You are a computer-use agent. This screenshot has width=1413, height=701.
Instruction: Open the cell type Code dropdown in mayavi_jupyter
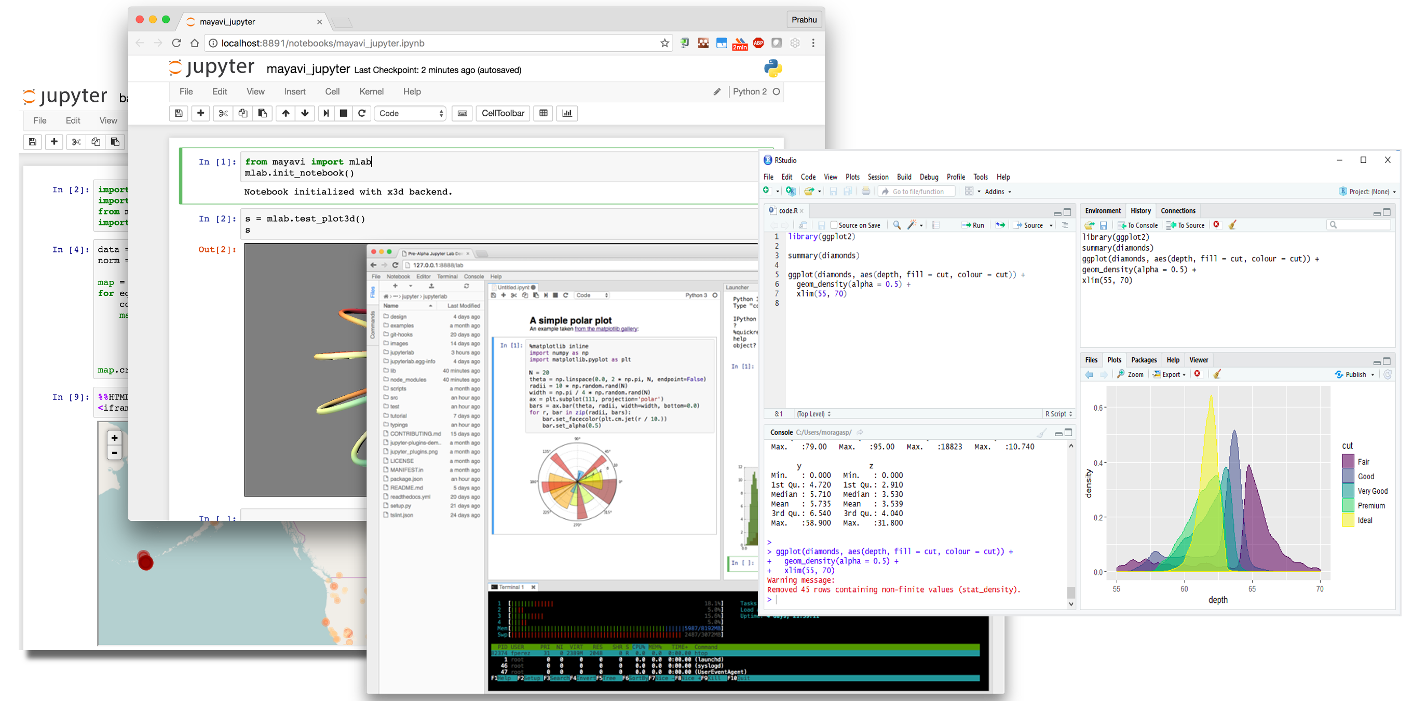coord(410,114)
